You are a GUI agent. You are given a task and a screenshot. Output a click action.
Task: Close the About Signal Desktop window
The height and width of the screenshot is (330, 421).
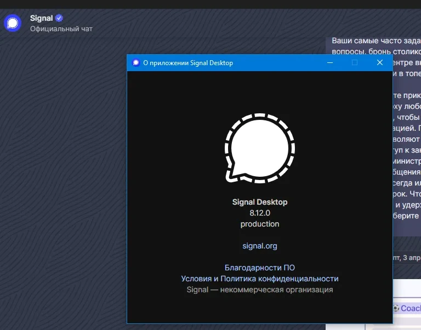[x=380, y=63]
